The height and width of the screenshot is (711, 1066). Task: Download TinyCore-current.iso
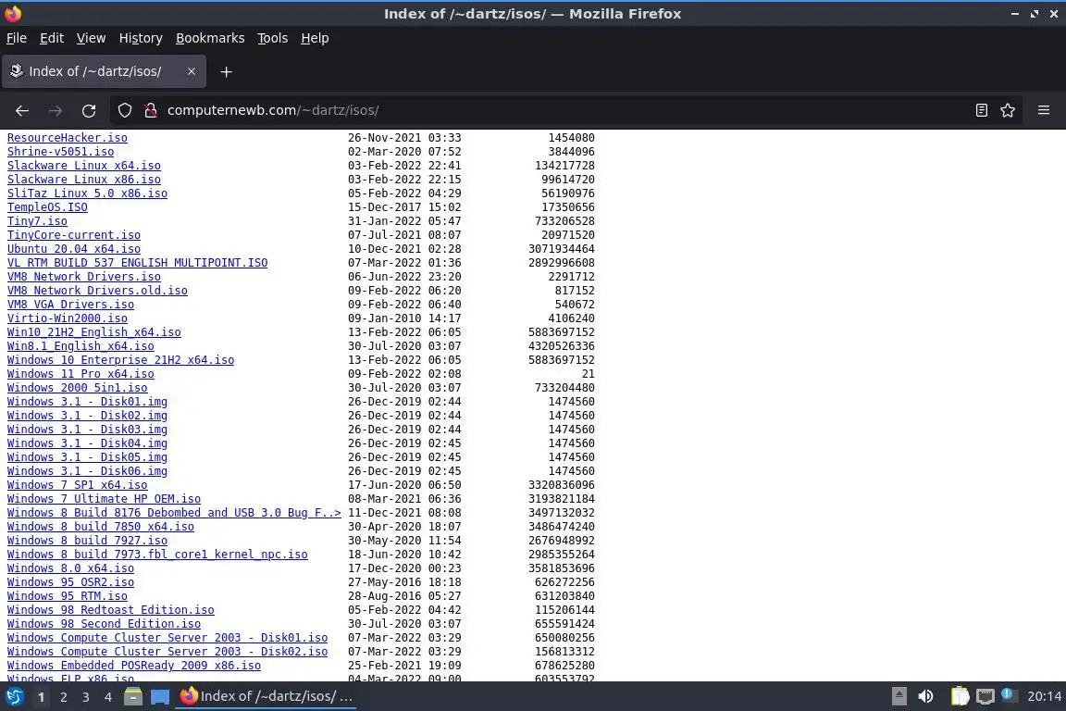[x=74, y=235]
